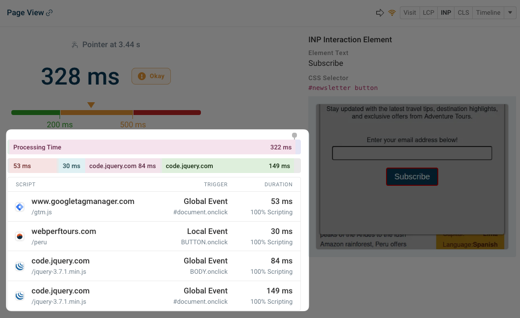Click the pointer icon next to Pointer at 3.44 s
This screenshot has height=318, width=520.
click(x=75, y=45)
